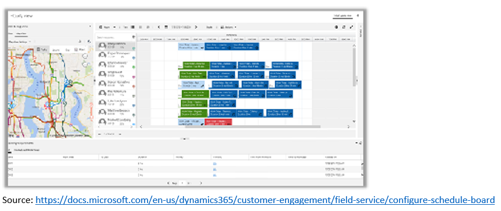Advance to next date with right arrow
This screenshot has height=211, width=501.
(196, 27)
